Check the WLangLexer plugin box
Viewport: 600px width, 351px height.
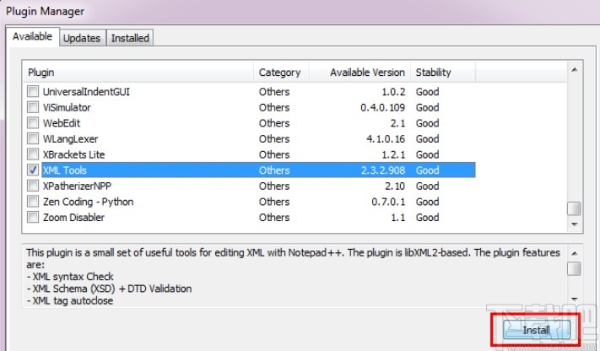[33, 138]
